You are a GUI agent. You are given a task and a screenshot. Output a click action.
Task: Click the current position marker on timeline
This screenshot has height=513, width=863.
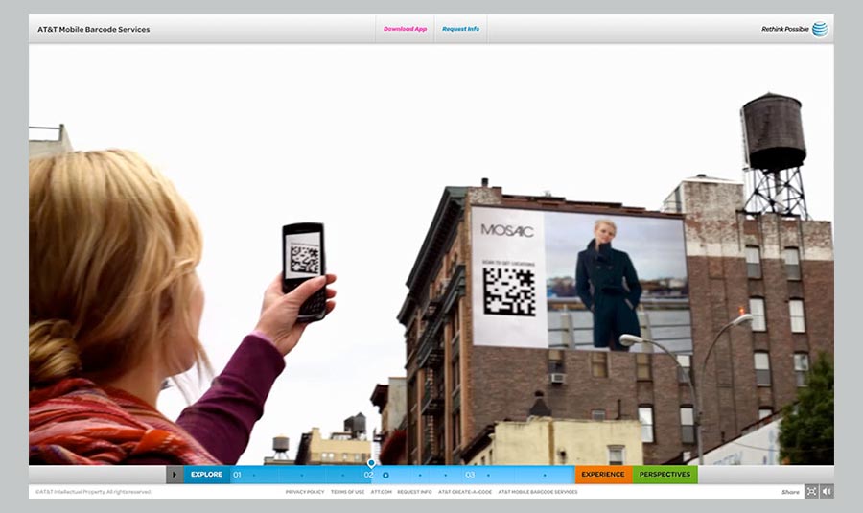click(x=385, y=475)
